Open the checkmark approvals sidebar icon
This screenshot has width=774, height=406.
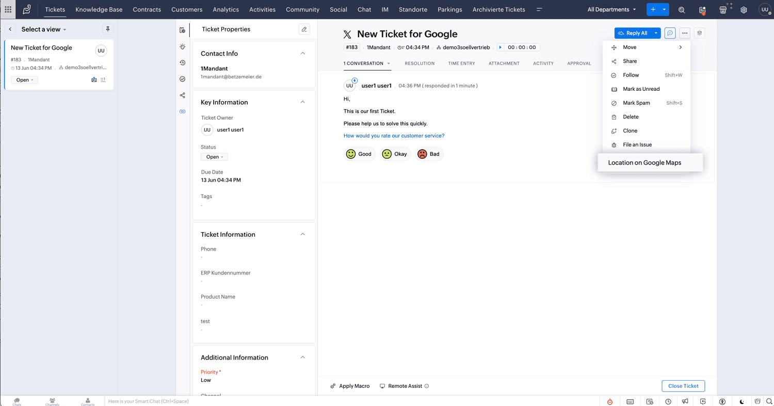tap(183, 79)
